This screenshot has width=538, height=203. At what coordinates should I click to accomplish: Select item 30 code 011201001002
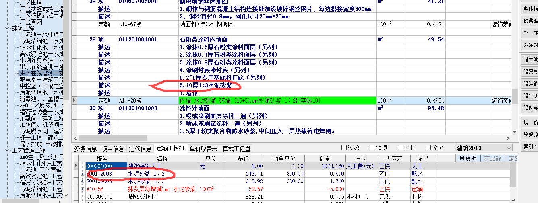click(138, 109)
